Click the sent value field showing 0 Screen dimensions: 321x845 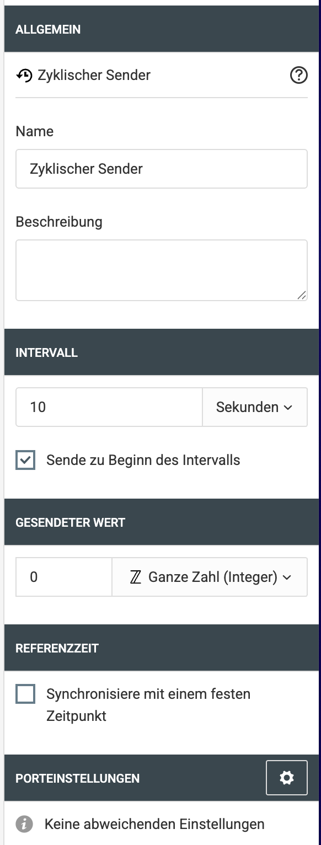point(64,577)
